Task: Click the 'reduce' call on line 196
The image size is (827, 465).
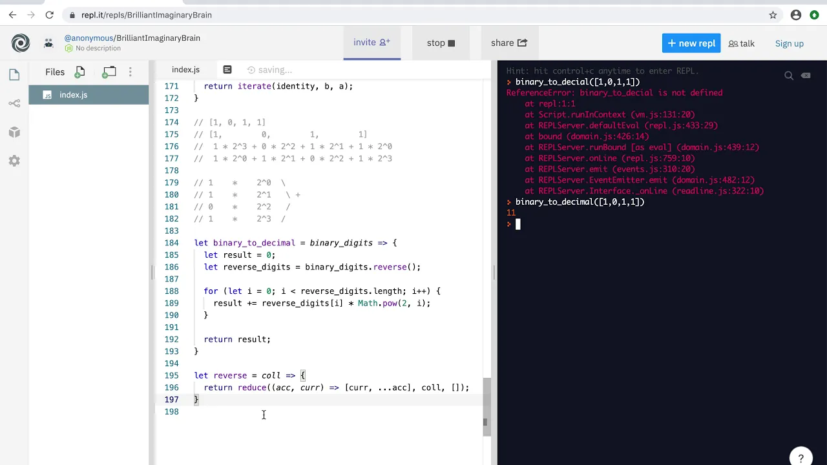Action: click(252, 387)
